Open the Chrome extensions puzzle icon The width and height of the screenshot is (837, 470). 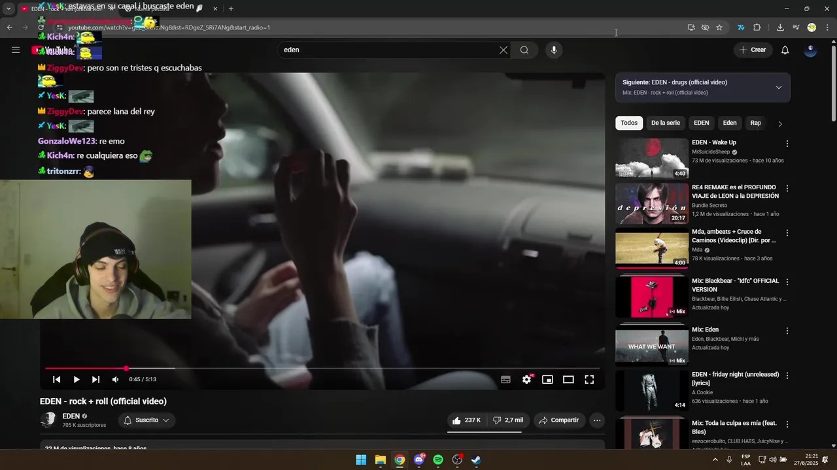(757, 27)
